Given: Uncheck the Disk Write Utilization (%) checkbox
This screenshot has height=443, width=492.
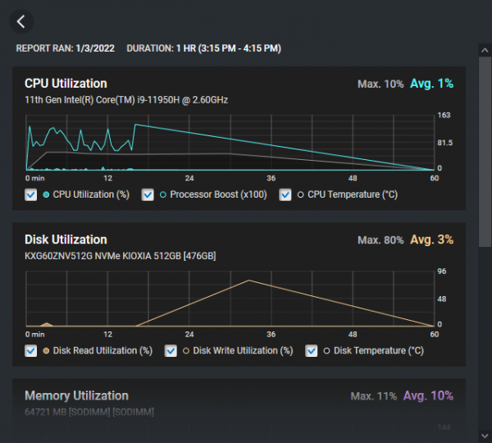Looking at the screenshot, I should [x=171, y=351].
